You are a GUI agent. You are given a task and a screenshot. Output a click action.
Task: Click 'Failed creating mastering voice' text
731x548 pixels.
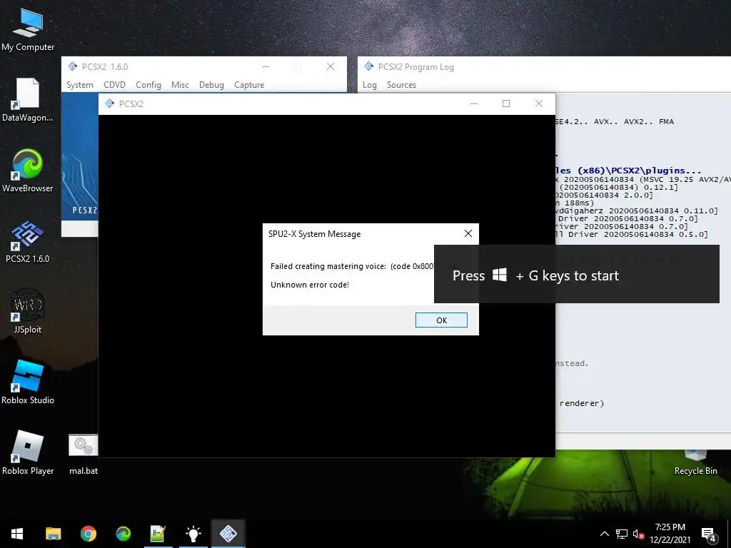pos(328,266)
